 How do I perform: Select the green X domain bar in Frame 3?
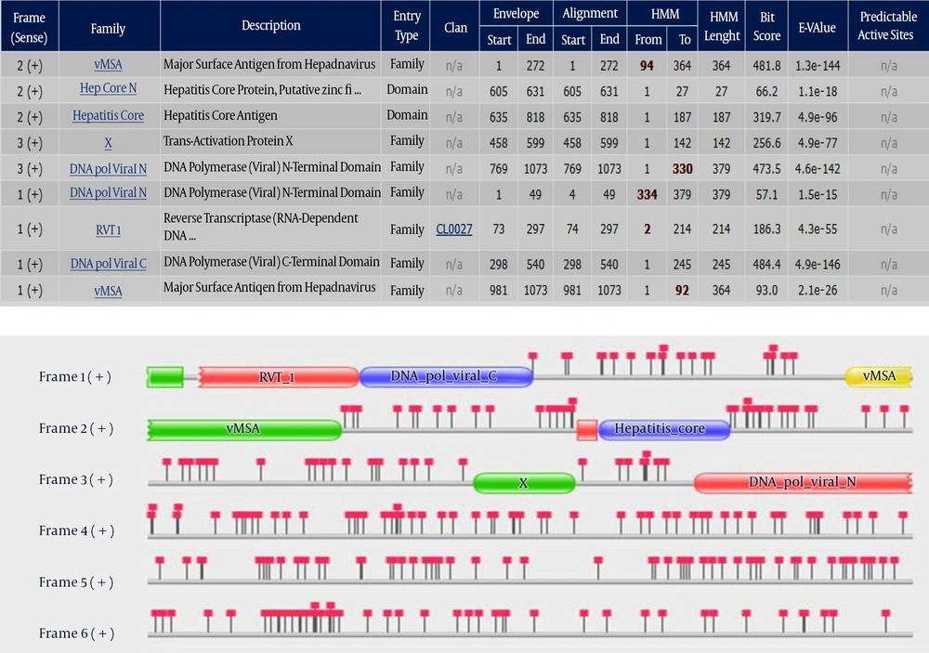tap(524, 483)
